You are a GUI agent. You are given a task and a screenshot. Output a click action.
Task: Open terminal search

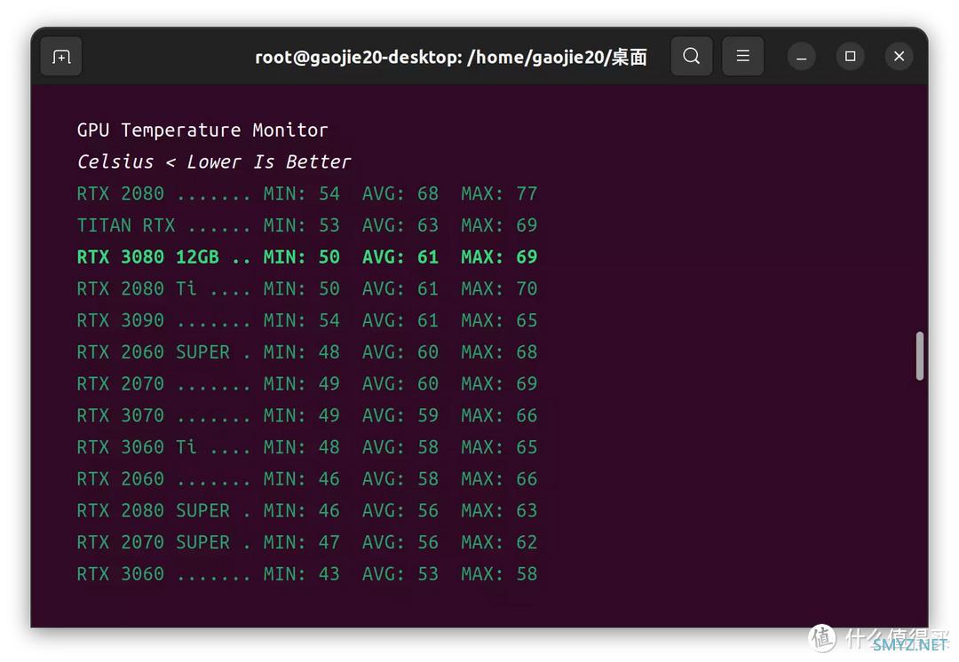click(x=691, y=56)
